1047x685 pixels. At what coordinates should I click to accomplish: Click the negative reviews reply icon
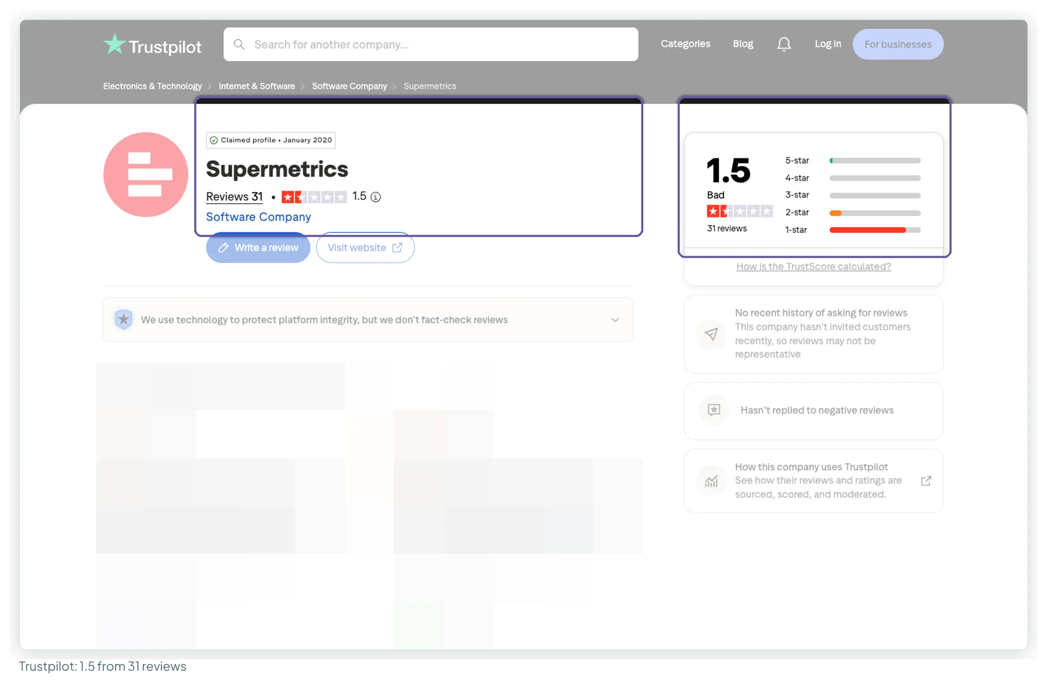[714, 410]
